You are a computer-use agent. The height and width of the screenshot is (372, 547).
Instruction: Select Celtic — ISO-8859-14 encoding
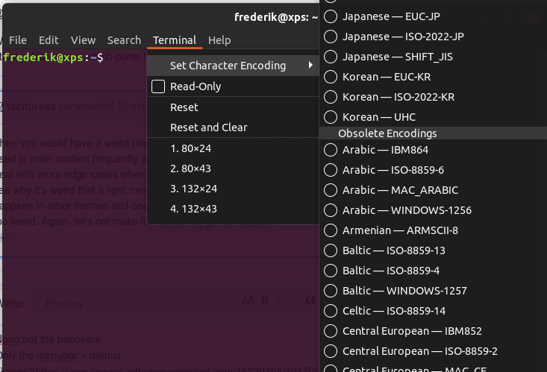[x=433, y=312]
